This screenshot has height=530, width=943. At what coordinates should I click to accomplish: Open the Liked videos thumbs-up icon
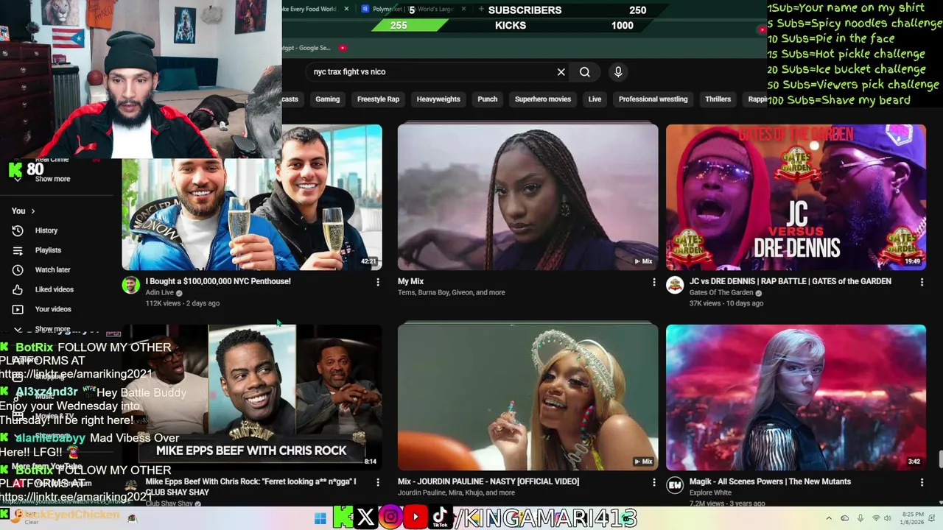pyautogui.click(x=18, y=289)
